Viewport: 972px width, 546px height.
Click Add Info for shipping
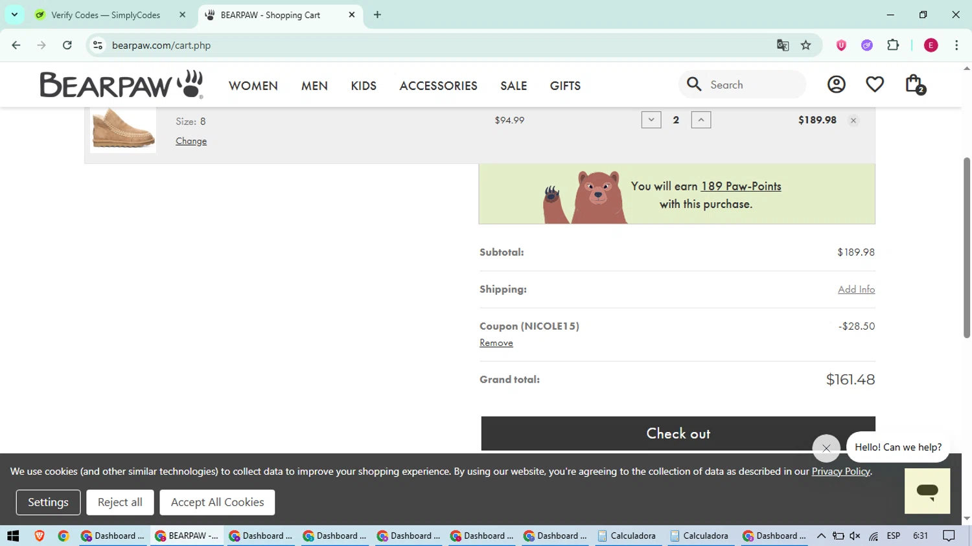tap(856, 290)
